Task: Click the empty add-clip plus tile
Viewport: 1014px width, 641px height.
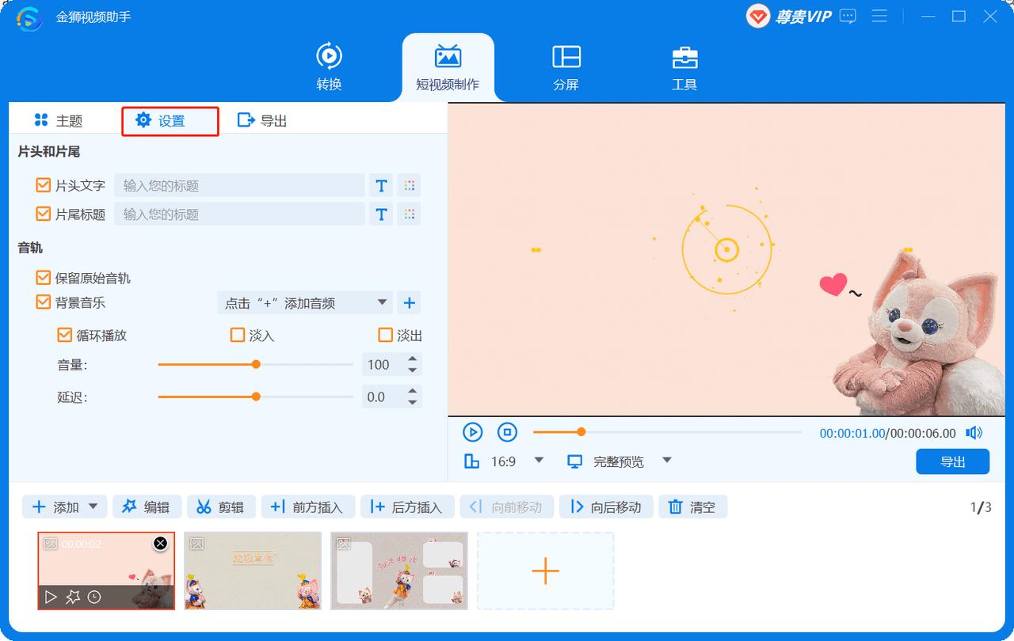Action: (x=546, y=571)
